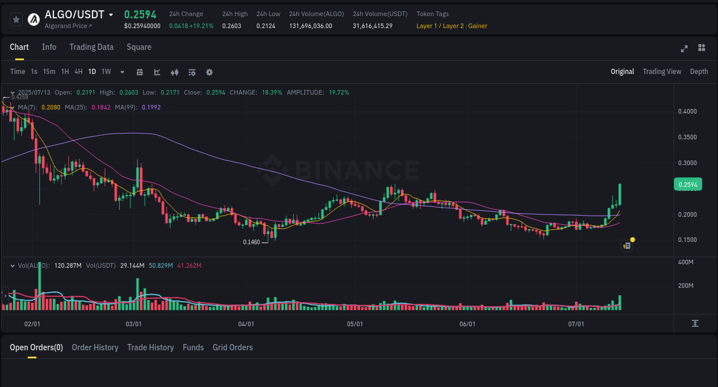
Task: Open the ALGO/USDT pair selector dropdown
Action: pyautogui.click(x=111, y=14)
